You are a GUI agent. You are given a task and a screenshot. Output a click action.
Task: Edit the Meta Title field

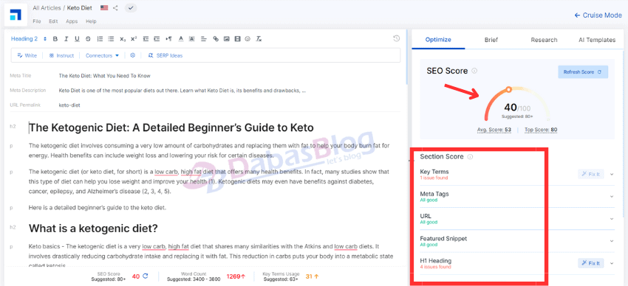(x=104, y=75)
